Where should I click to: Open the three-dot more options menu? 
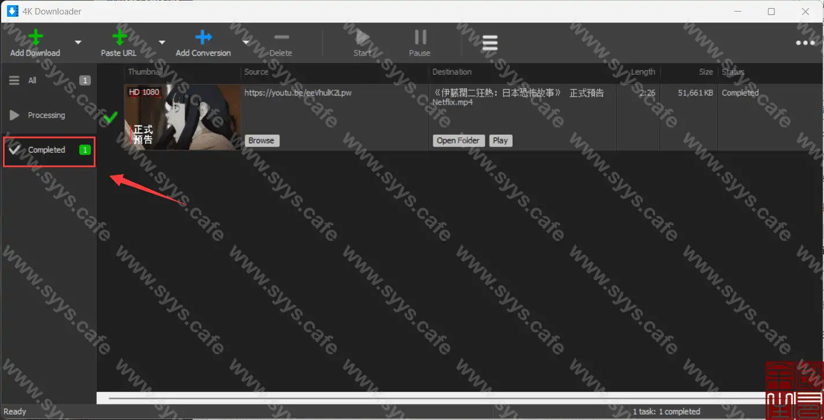tap(805, 43)
